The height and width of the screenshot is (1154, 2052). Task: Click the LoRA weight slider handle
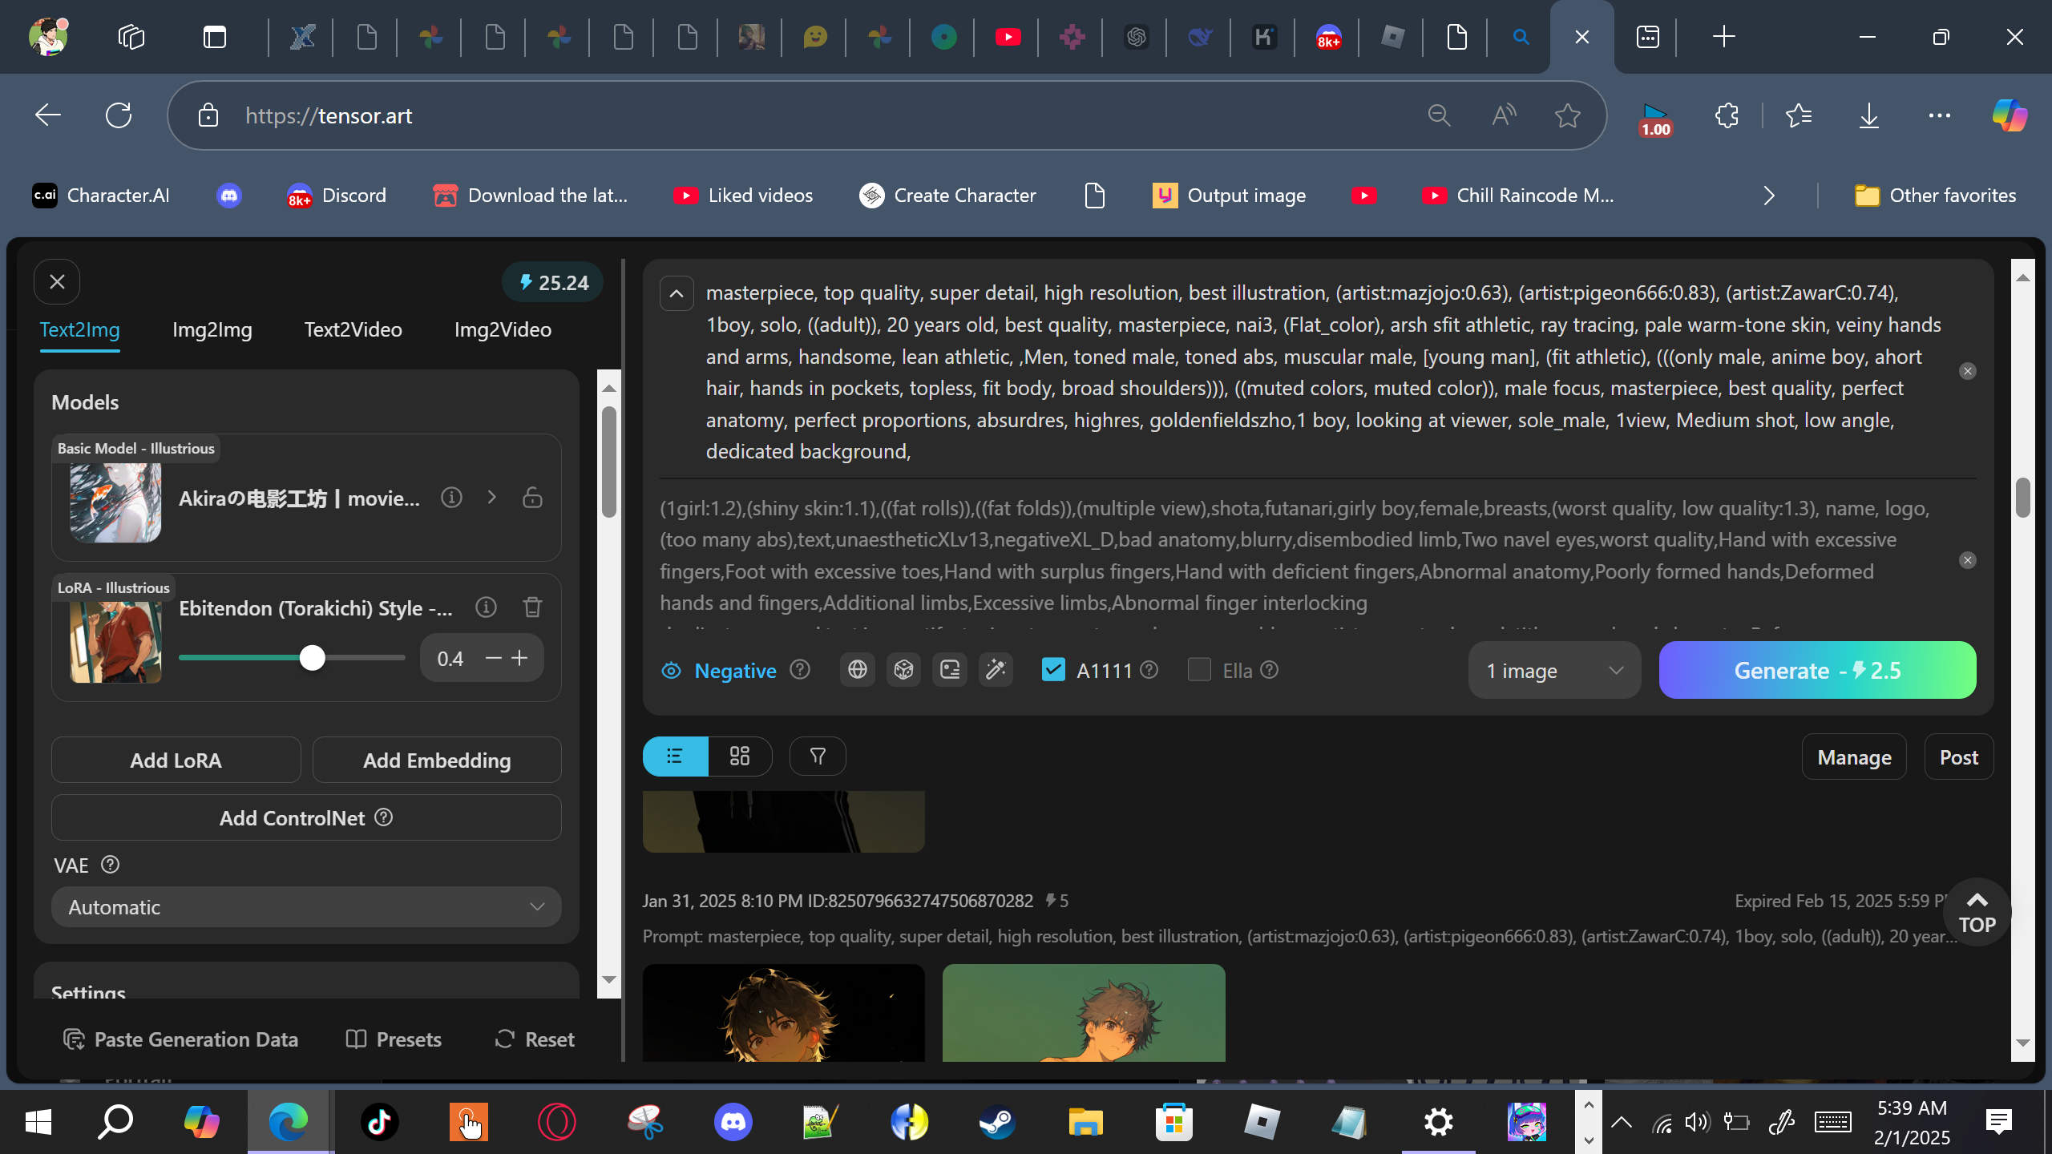313,658
